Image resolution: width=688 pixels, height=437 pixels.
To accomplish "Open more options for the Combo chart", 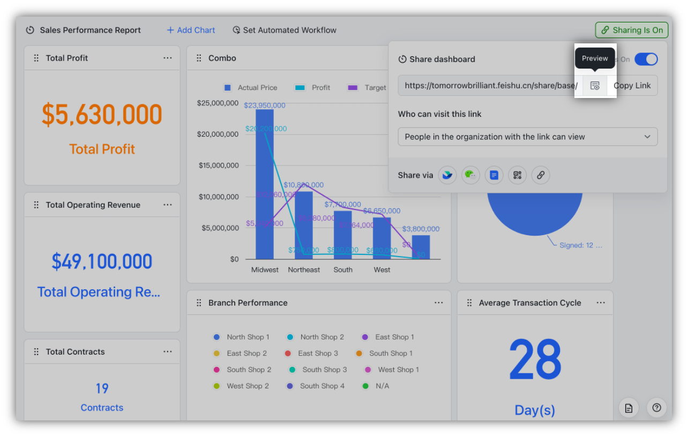I will [x=439, y=58].
